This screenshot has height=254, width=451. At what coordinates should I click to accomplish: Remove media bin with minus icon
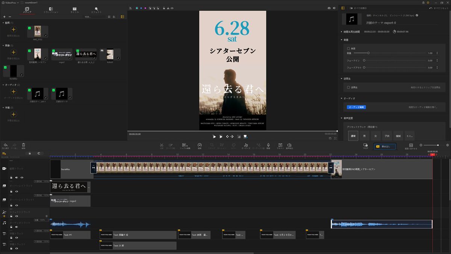tap(10, 17)
